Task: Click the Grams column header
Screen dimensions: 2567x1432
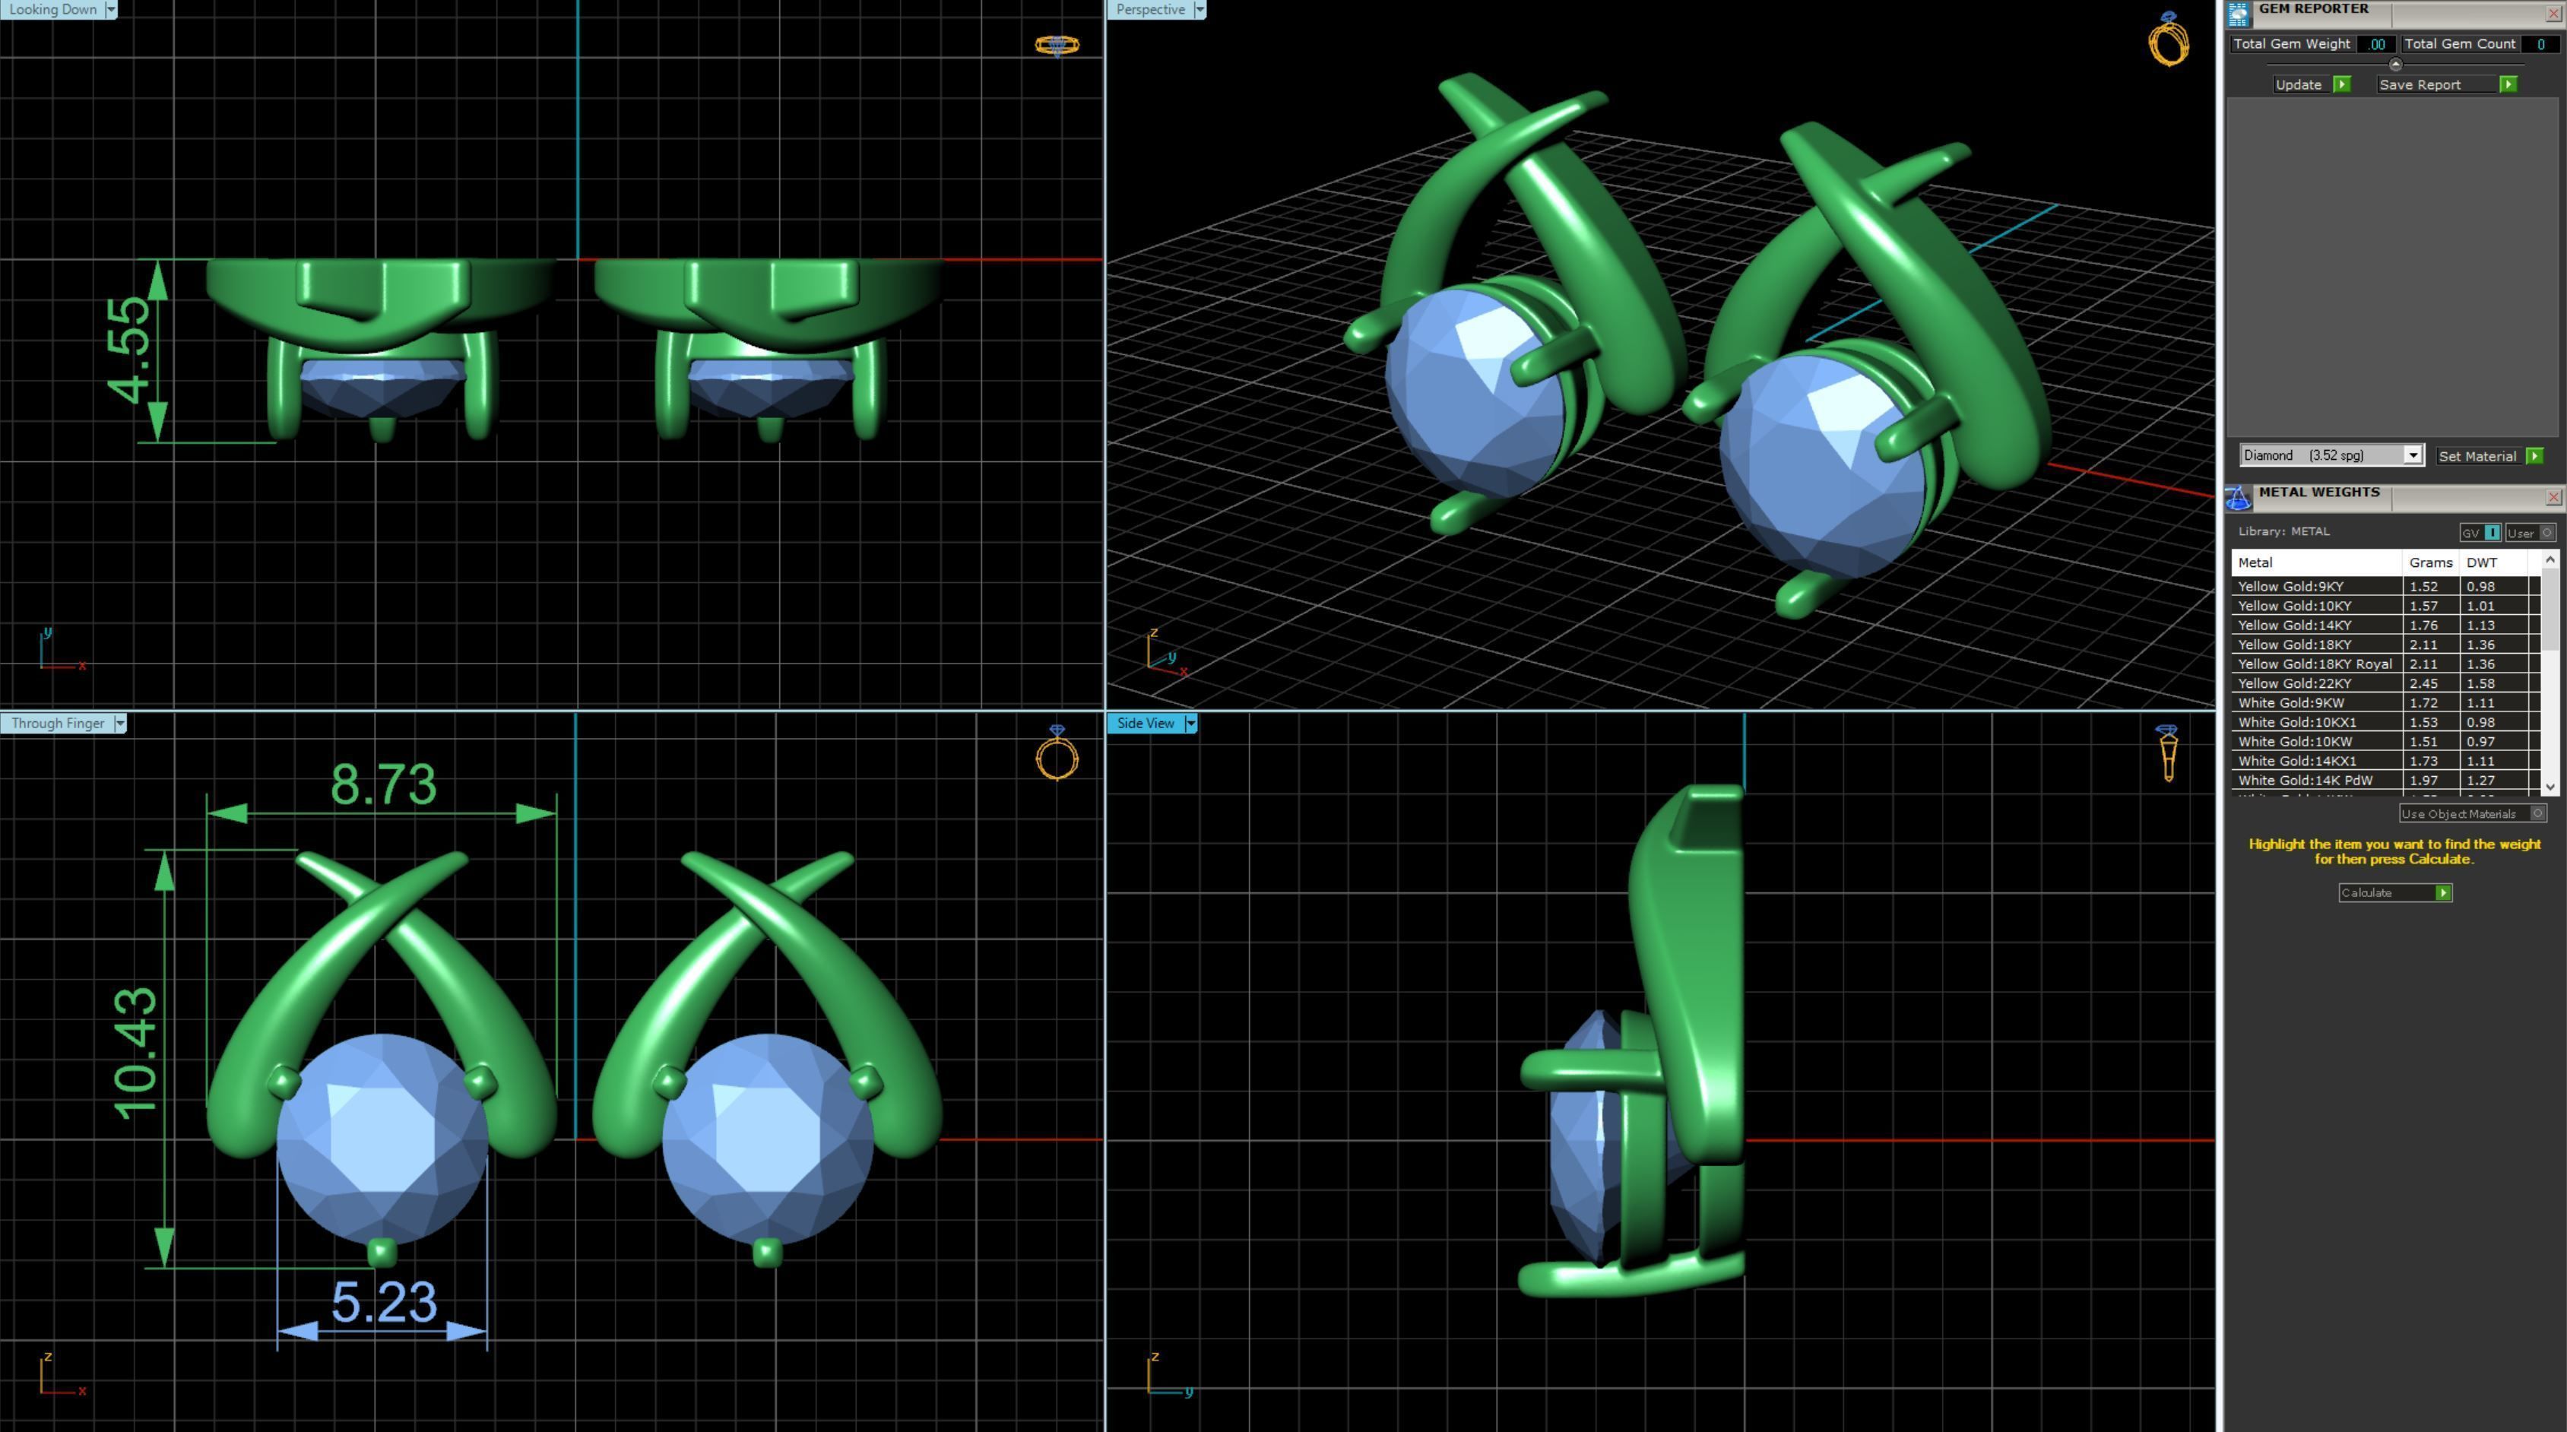Action: pyautogui.click(x=2429, y=563)
